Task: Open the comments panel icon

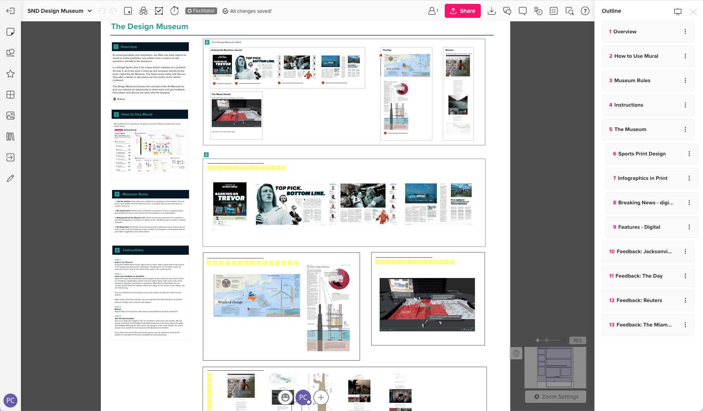Action: pos(522,11)
